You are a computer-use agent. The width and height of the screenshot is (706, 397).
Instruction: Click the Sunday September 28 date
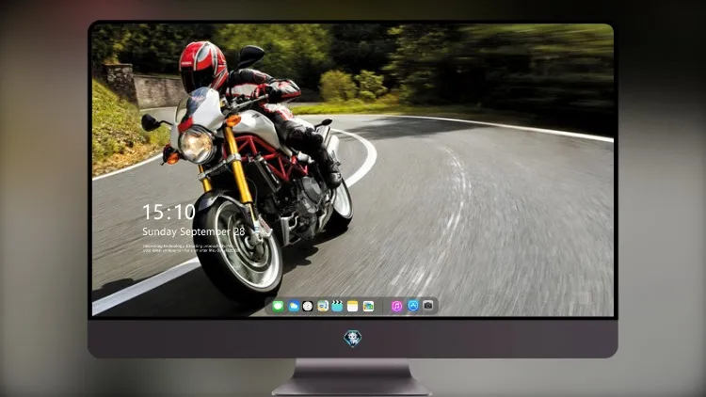point(194,231)
